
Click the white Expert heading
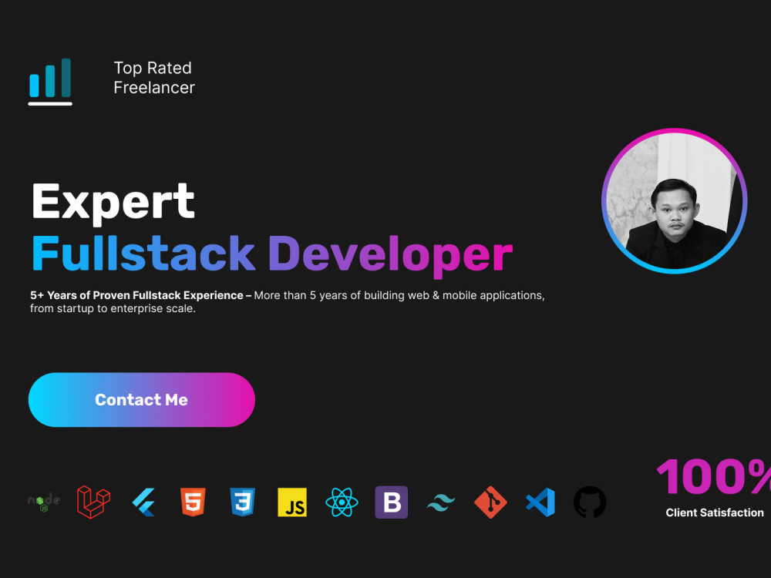point(113,203)
